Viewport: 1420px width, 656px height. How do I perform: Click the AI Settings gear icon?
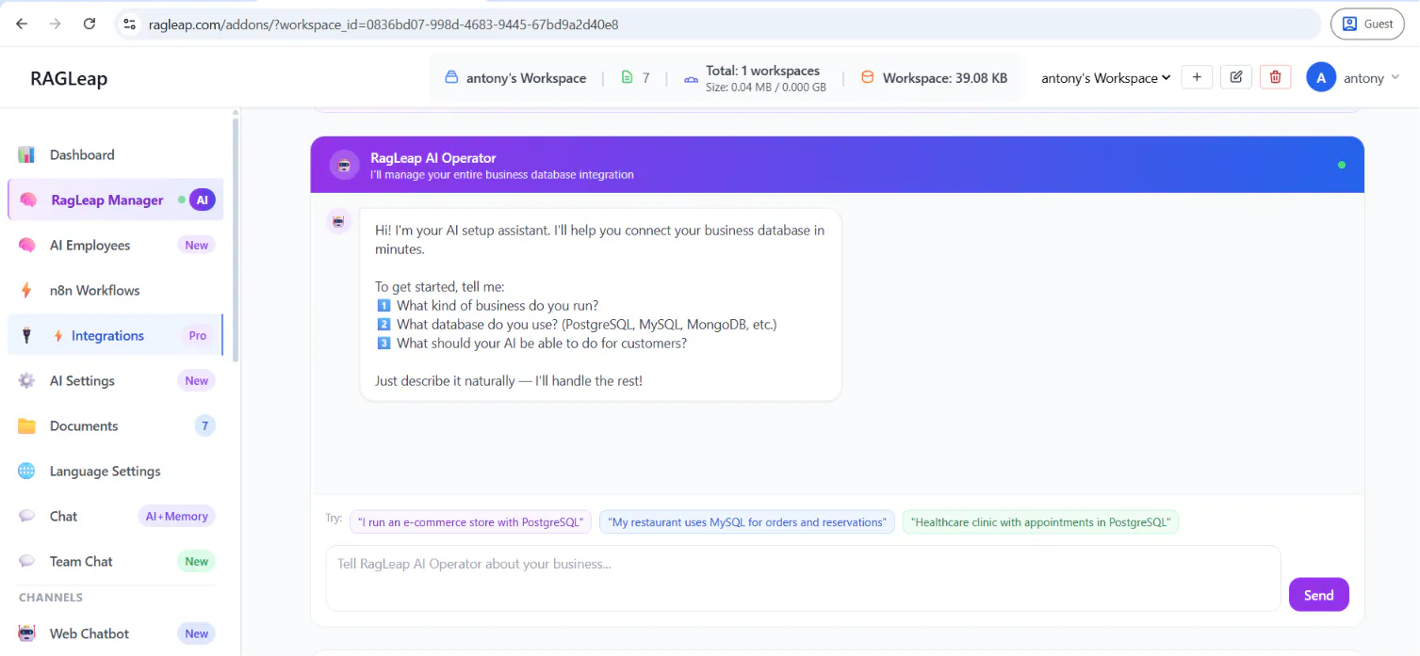26,380
